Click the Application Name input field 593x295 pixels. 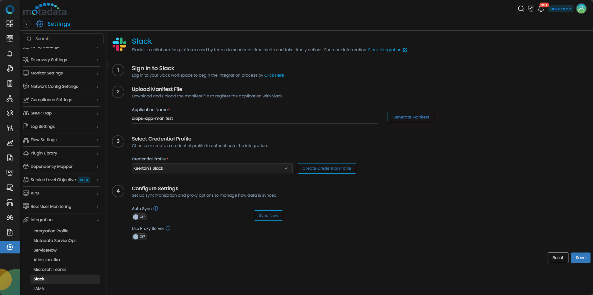pyautogui.click(x=255, y=118)
